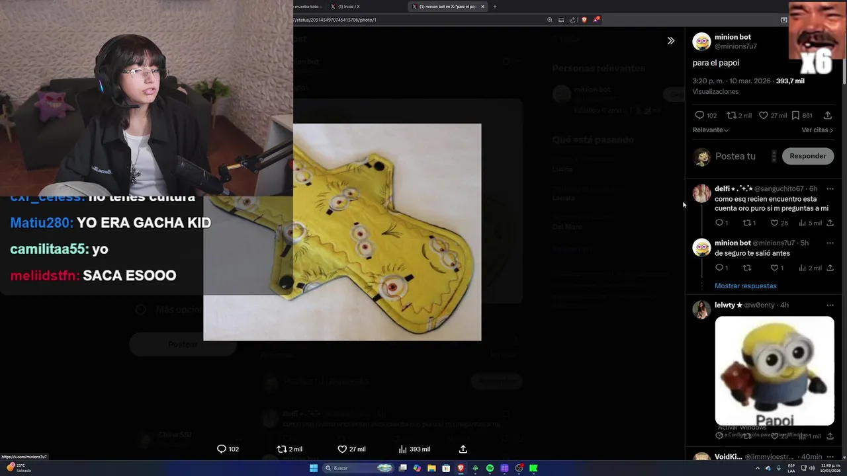Bookmark the tweet with 861 saves
Viewport: 847px width, 476px height.
795,115
